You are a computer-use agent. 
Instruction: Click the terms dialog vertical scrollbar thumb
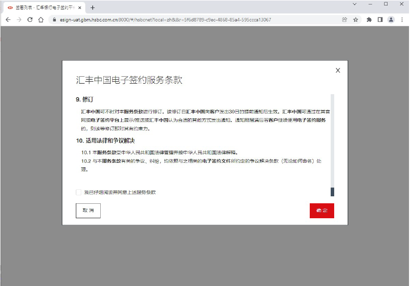332,192
